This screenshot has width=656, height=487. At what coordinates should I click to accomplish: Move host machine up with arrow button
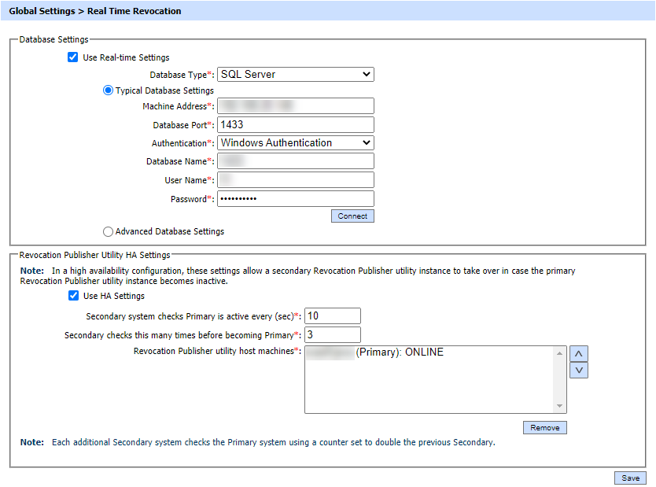click(578, 353)
